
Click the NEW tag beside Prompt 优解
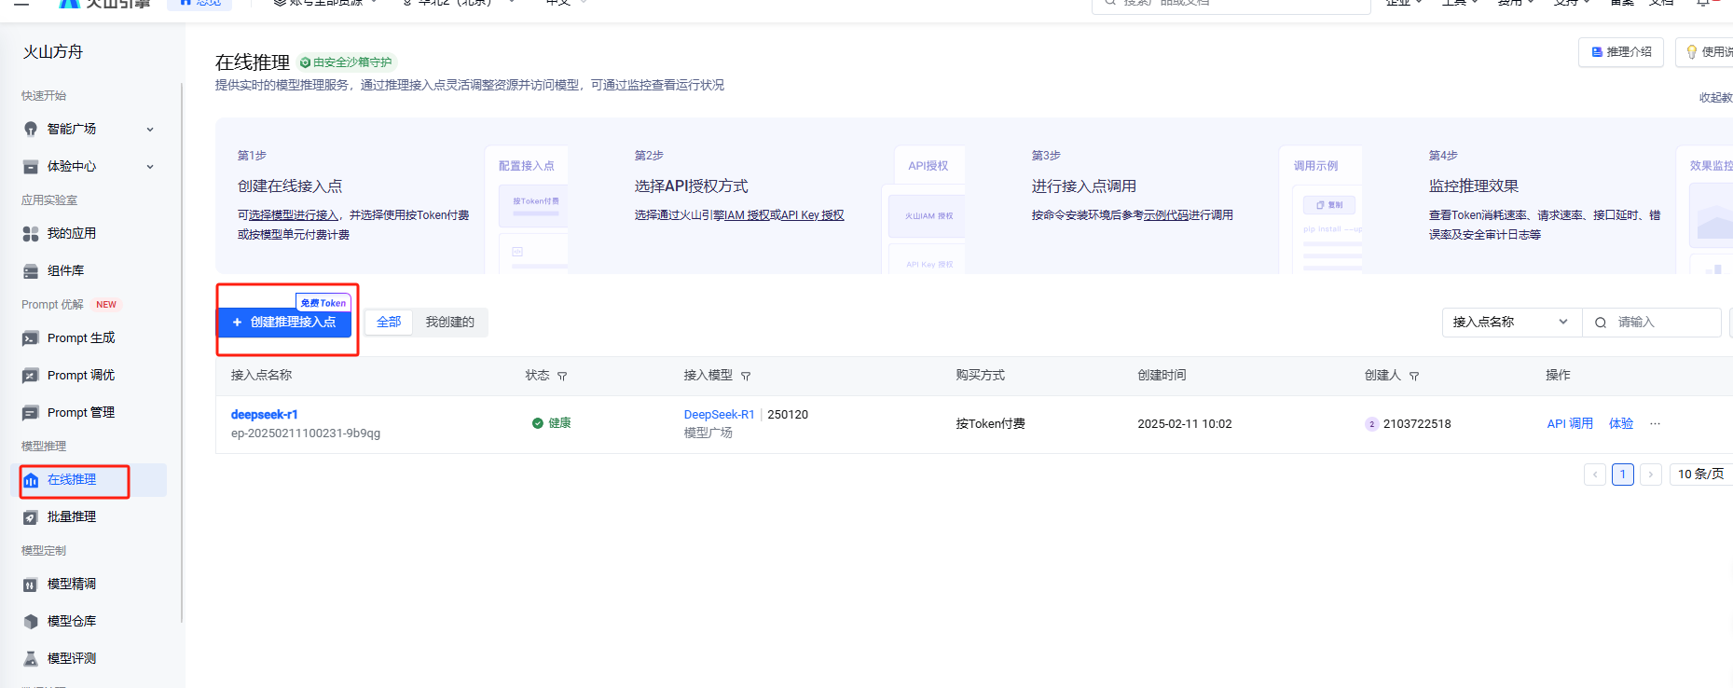point(106,305)
